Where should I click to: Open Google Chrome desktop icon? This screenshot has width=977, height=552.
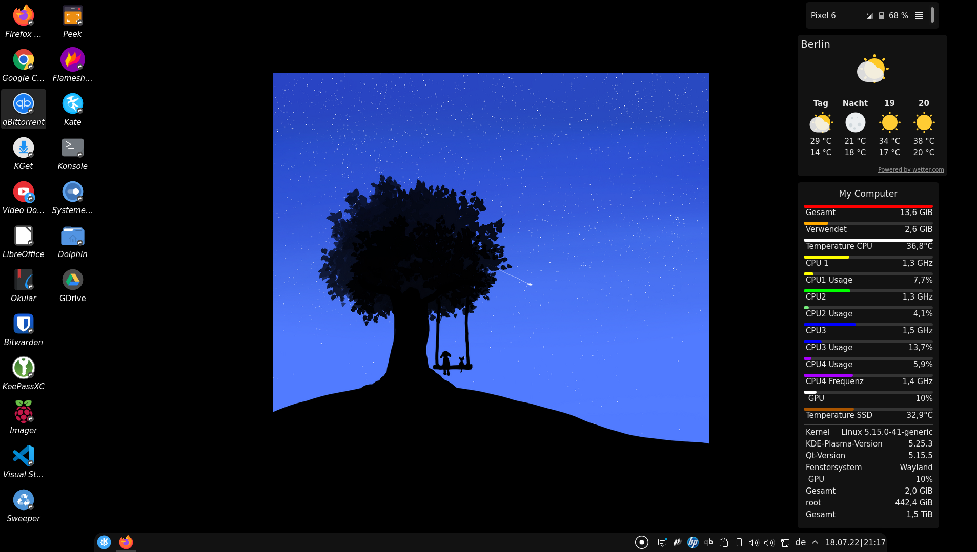23,66
